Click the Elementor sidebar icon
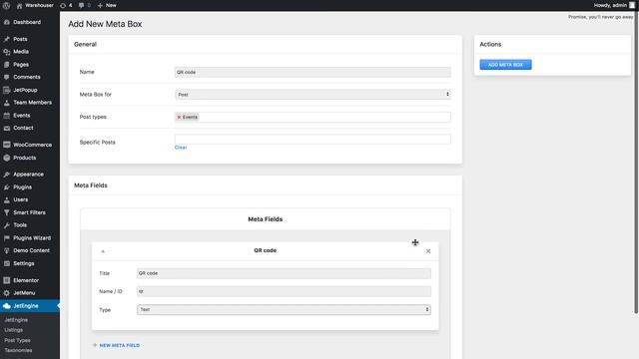The image size is (639, 359). tap(7, 280)
